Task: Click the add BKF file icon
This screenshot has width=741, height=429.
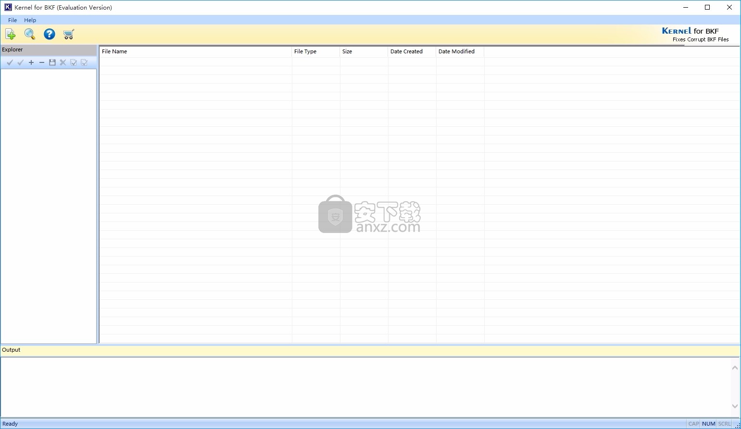Action: pos(11,34)
